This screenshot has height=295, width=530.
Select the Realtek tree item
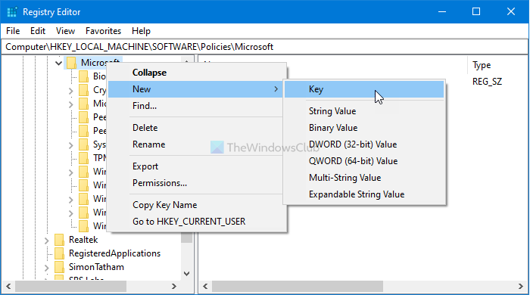click(83, 240)
